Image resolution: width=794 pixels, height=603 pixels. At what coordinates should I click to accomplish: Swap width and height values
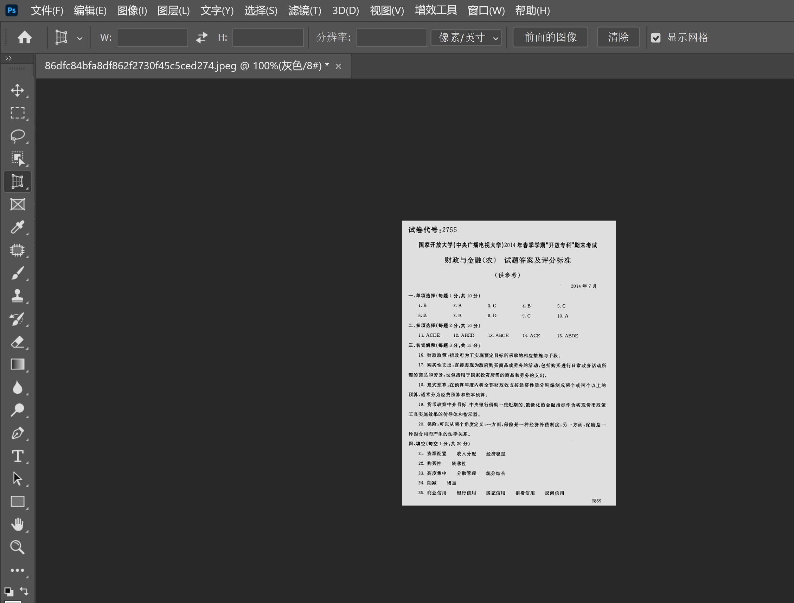coord(202,37)
